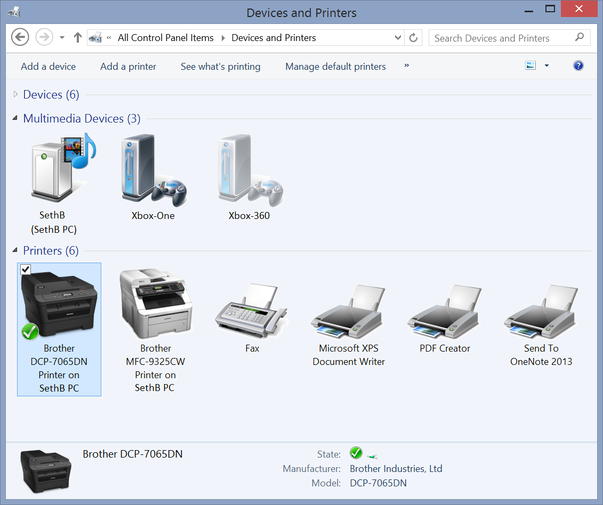Maximize the Devices and Printers window

pyautogui.click(x=550, y=9)
